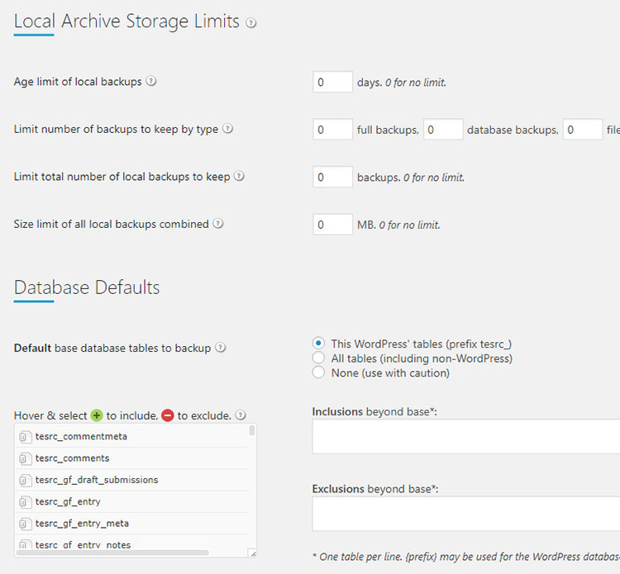Image resolution: width=620 pixels, height=574 pixels.
Task: Click the tesrc_gf_entry table row
Action: (x=68, y=501)
